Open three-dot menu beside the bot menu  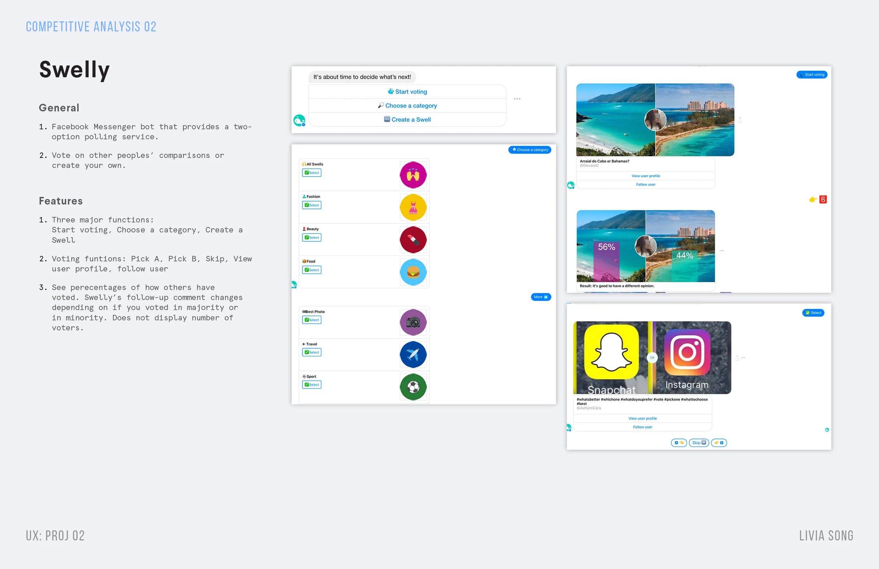517,99
